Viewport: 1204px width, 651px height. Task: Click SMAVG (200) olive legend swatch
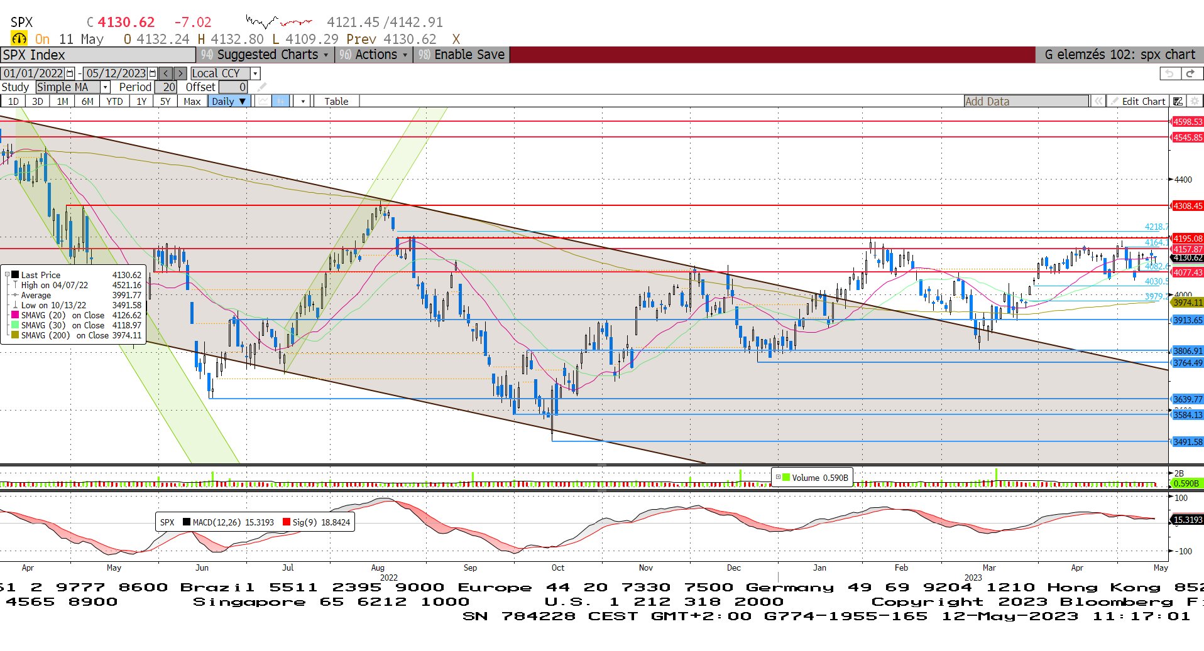pos(15,335)
